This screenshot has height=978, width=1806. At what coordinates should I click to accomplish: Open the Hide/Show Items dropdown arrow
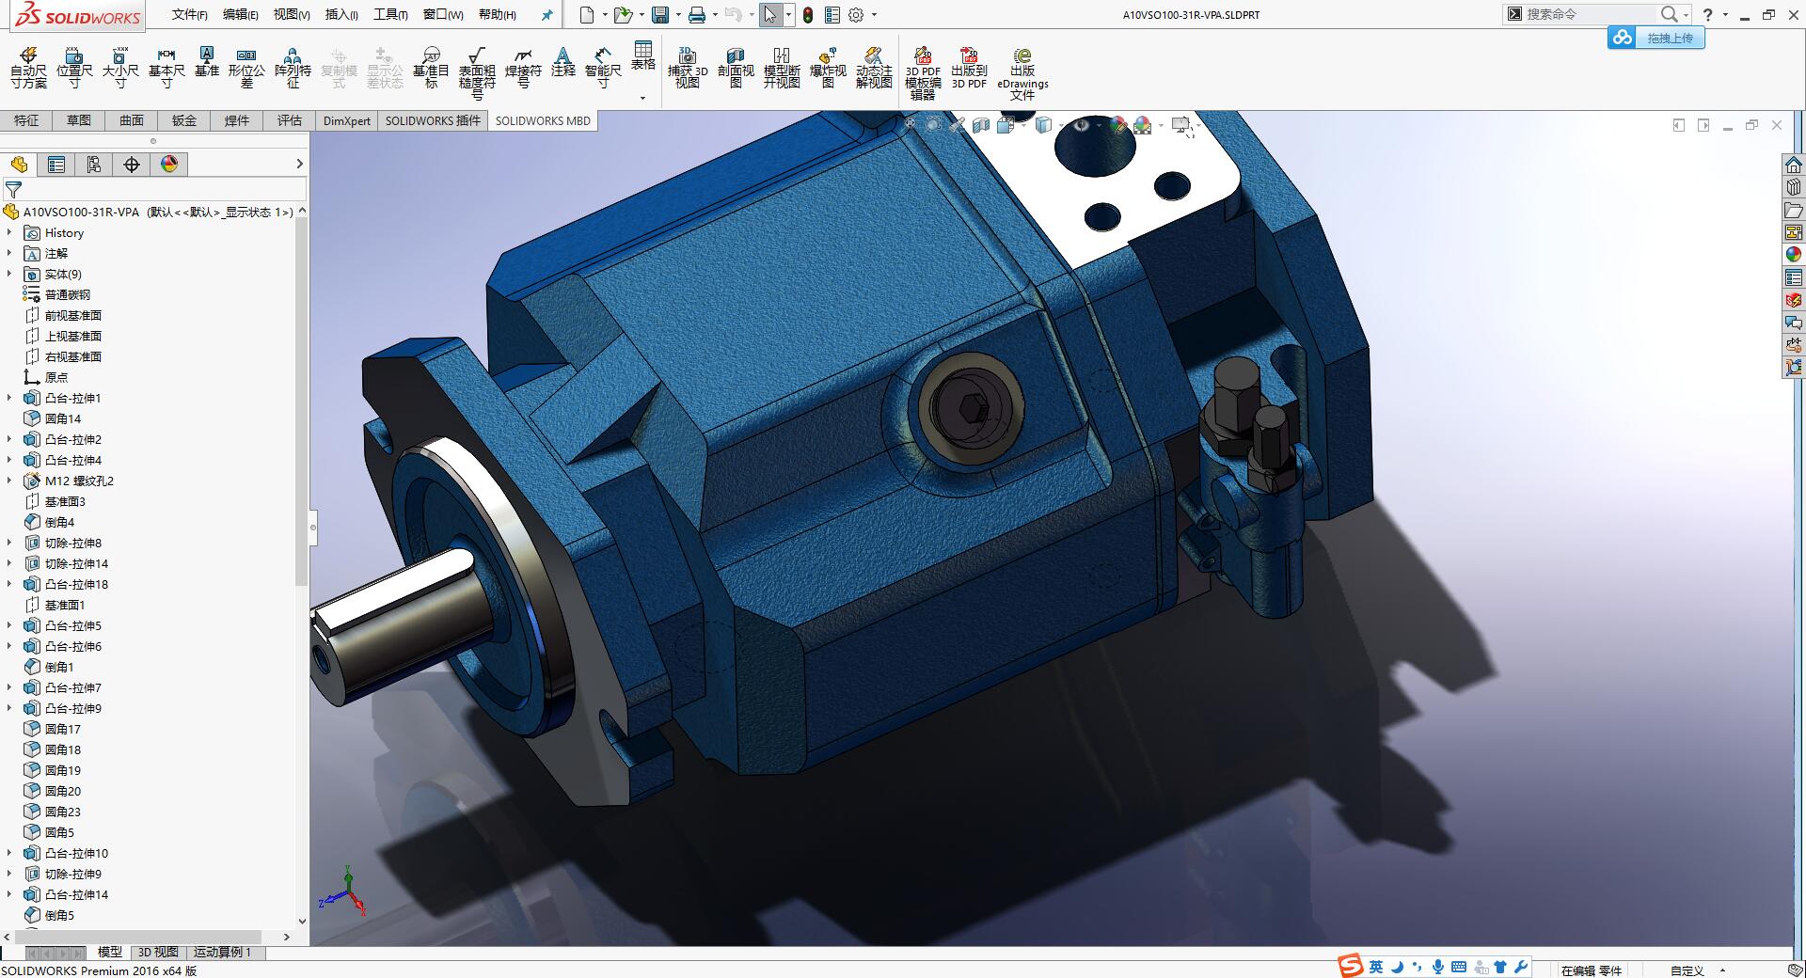(1098, 124)
